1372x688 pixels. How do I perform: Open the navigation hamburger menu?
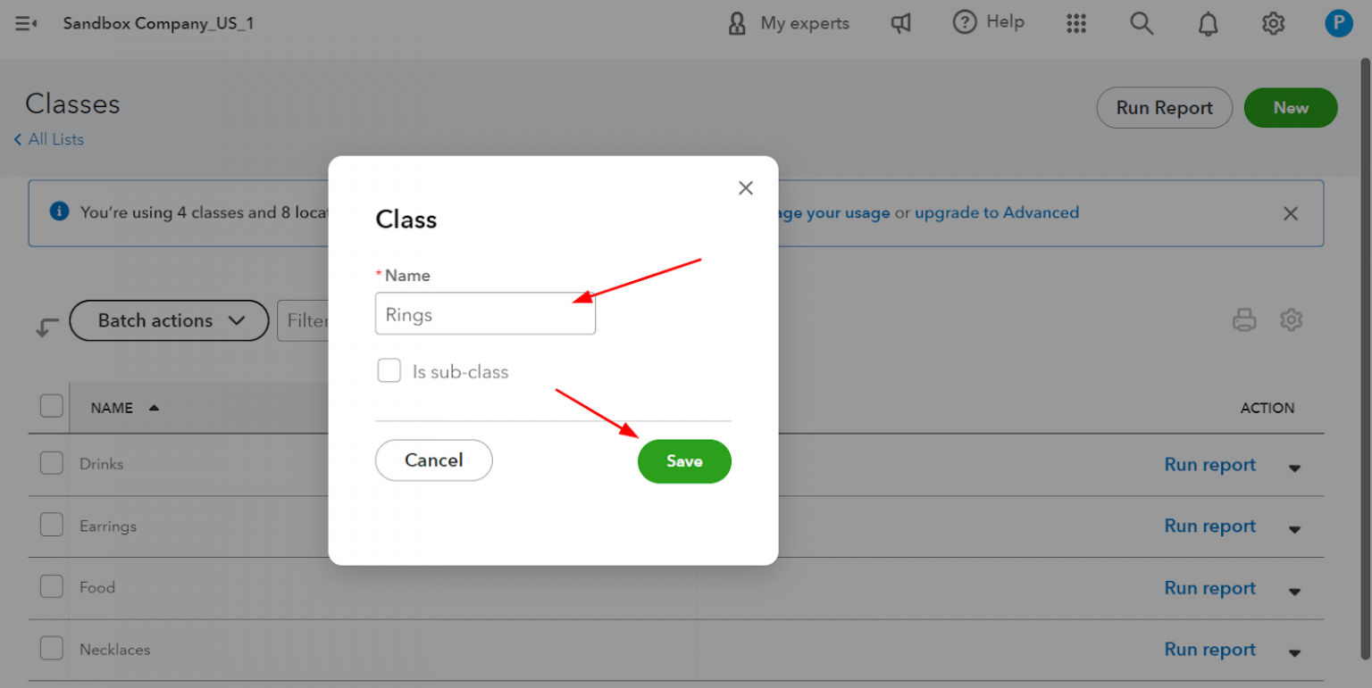(x=25, y=23)
